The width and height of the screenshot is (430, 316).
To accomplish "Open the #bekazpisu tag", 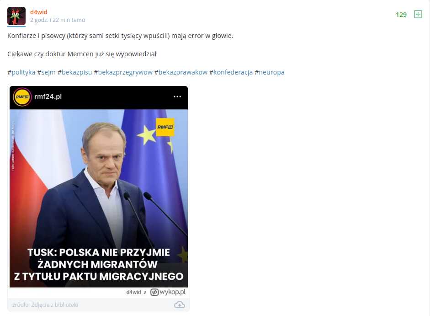I will point(74,72).
